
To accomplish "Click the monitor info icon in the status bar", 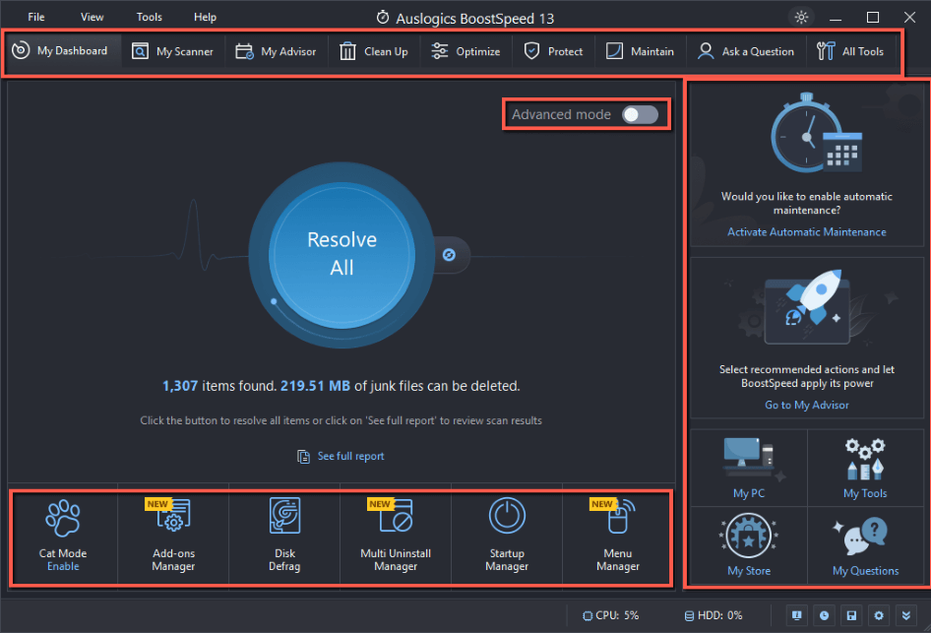I will point(797,616).
